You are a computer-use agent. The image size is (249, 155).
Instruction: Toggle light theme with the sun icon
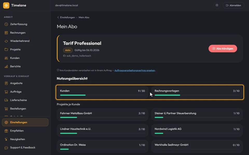tap(217, 5)
